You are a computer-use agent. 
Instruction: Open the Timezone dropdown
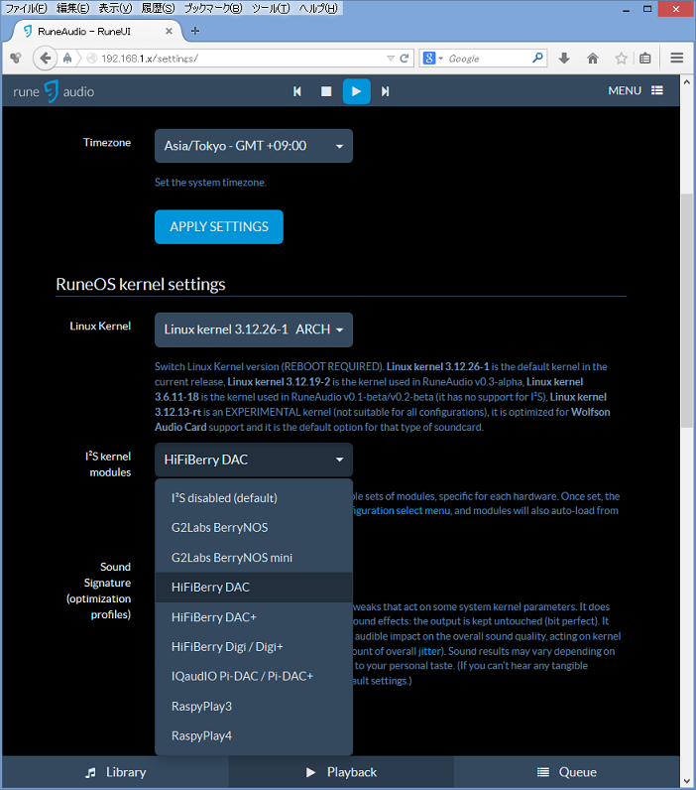tap(254, 146)
